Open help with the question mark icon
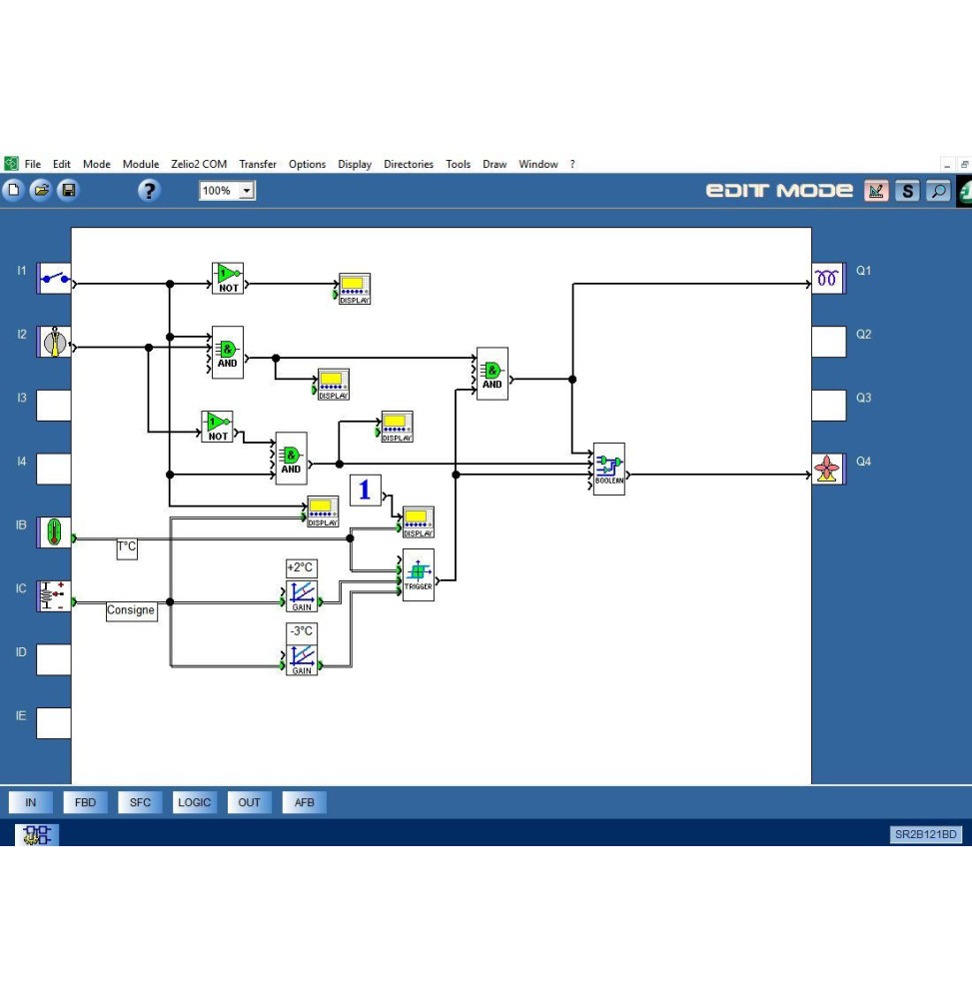 [148, 190]
